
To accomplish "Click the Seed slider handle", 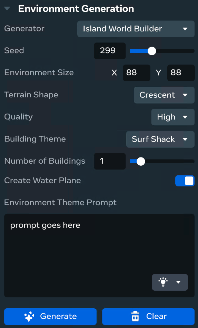I will coord(152,51).
